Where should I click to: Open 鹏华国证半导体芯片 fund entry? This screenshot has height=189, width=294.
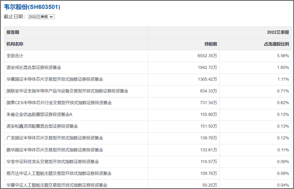[55, 150]
